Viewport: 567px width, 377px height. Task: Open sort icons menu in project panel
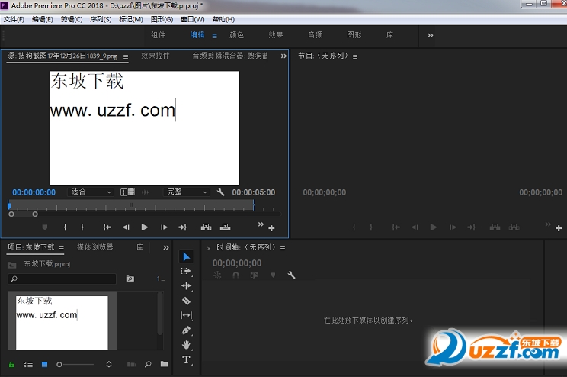click(x=109, y=364)
